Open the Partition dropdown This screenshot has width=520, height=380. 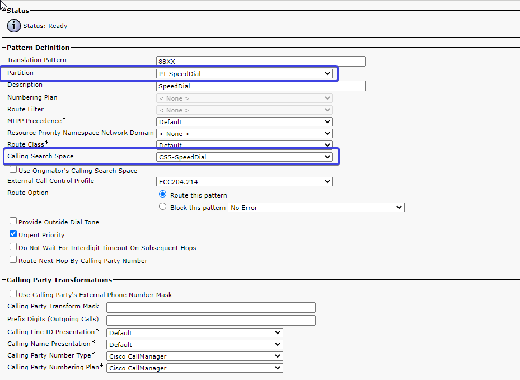pyautogui.click(x=244, y=74)
